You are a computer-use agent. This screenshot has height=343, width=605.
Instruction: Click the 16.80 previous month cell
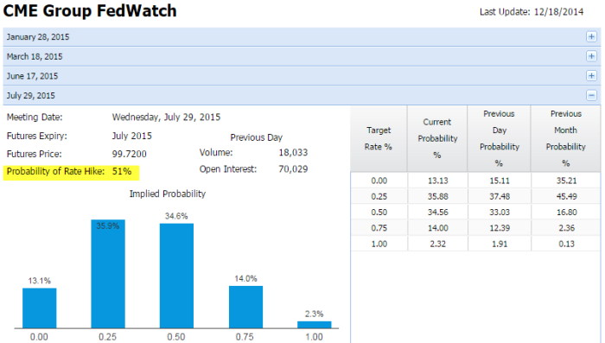tap(566, 213)
